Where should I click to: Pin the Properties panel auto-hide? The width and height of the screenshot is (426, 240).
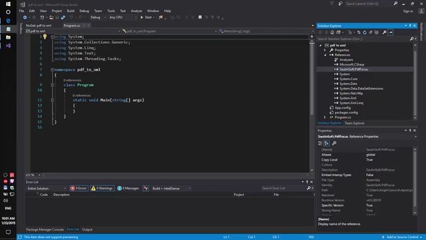(410, 131)
